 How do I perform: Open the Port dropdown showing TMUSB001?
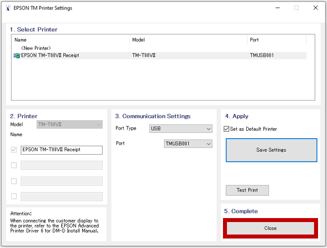188,144
